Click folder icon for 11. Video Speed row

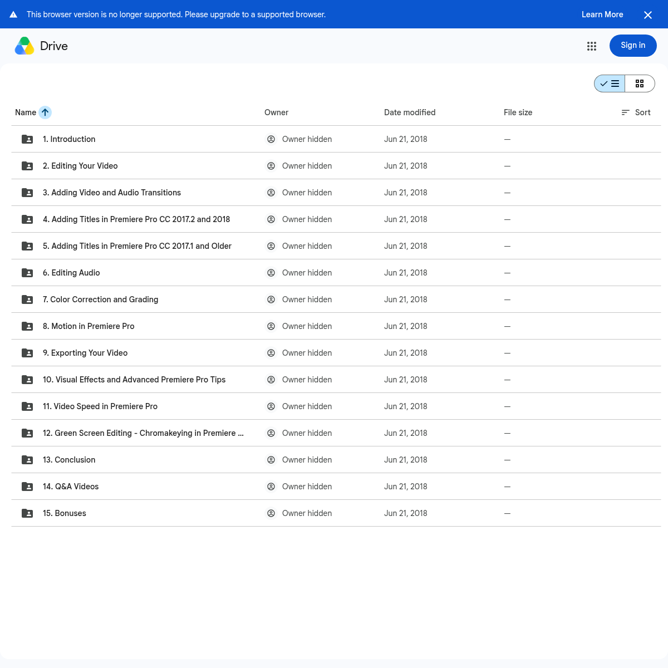point(27,406)
